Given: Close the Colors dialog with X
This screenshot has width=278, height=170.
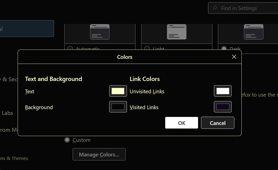Looking at the screenshot, I should click(x=234, y=57).
